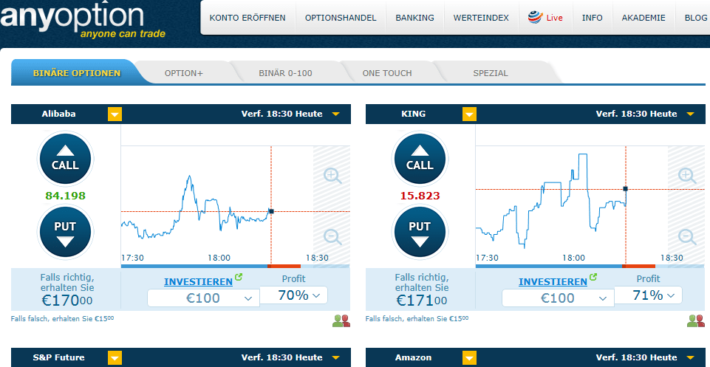Open AKADEMIE menu
This screenshot has width=710, height=367.
[x=644, y=18]
